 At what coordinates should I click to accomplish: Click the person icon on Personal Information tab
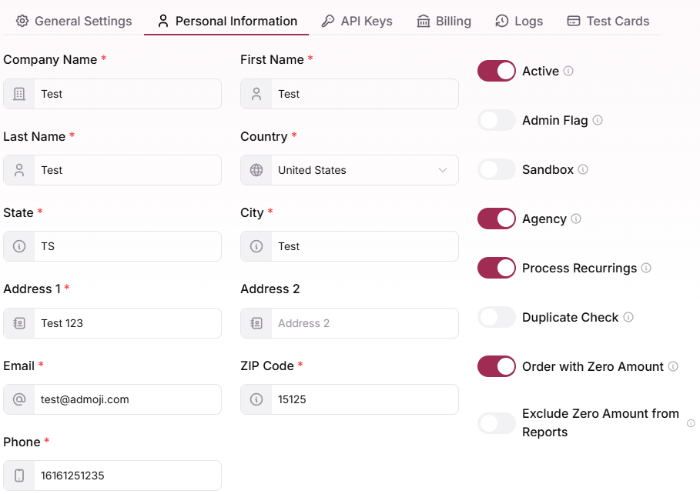click(163, 21)
